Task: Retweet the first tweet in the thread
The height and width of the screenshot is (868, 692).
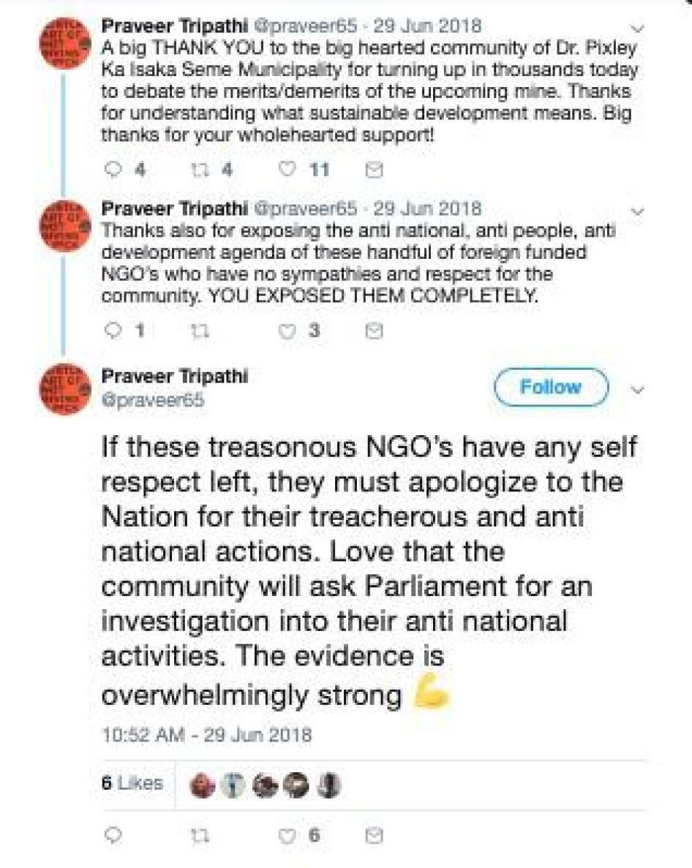Action: (199, 170)
